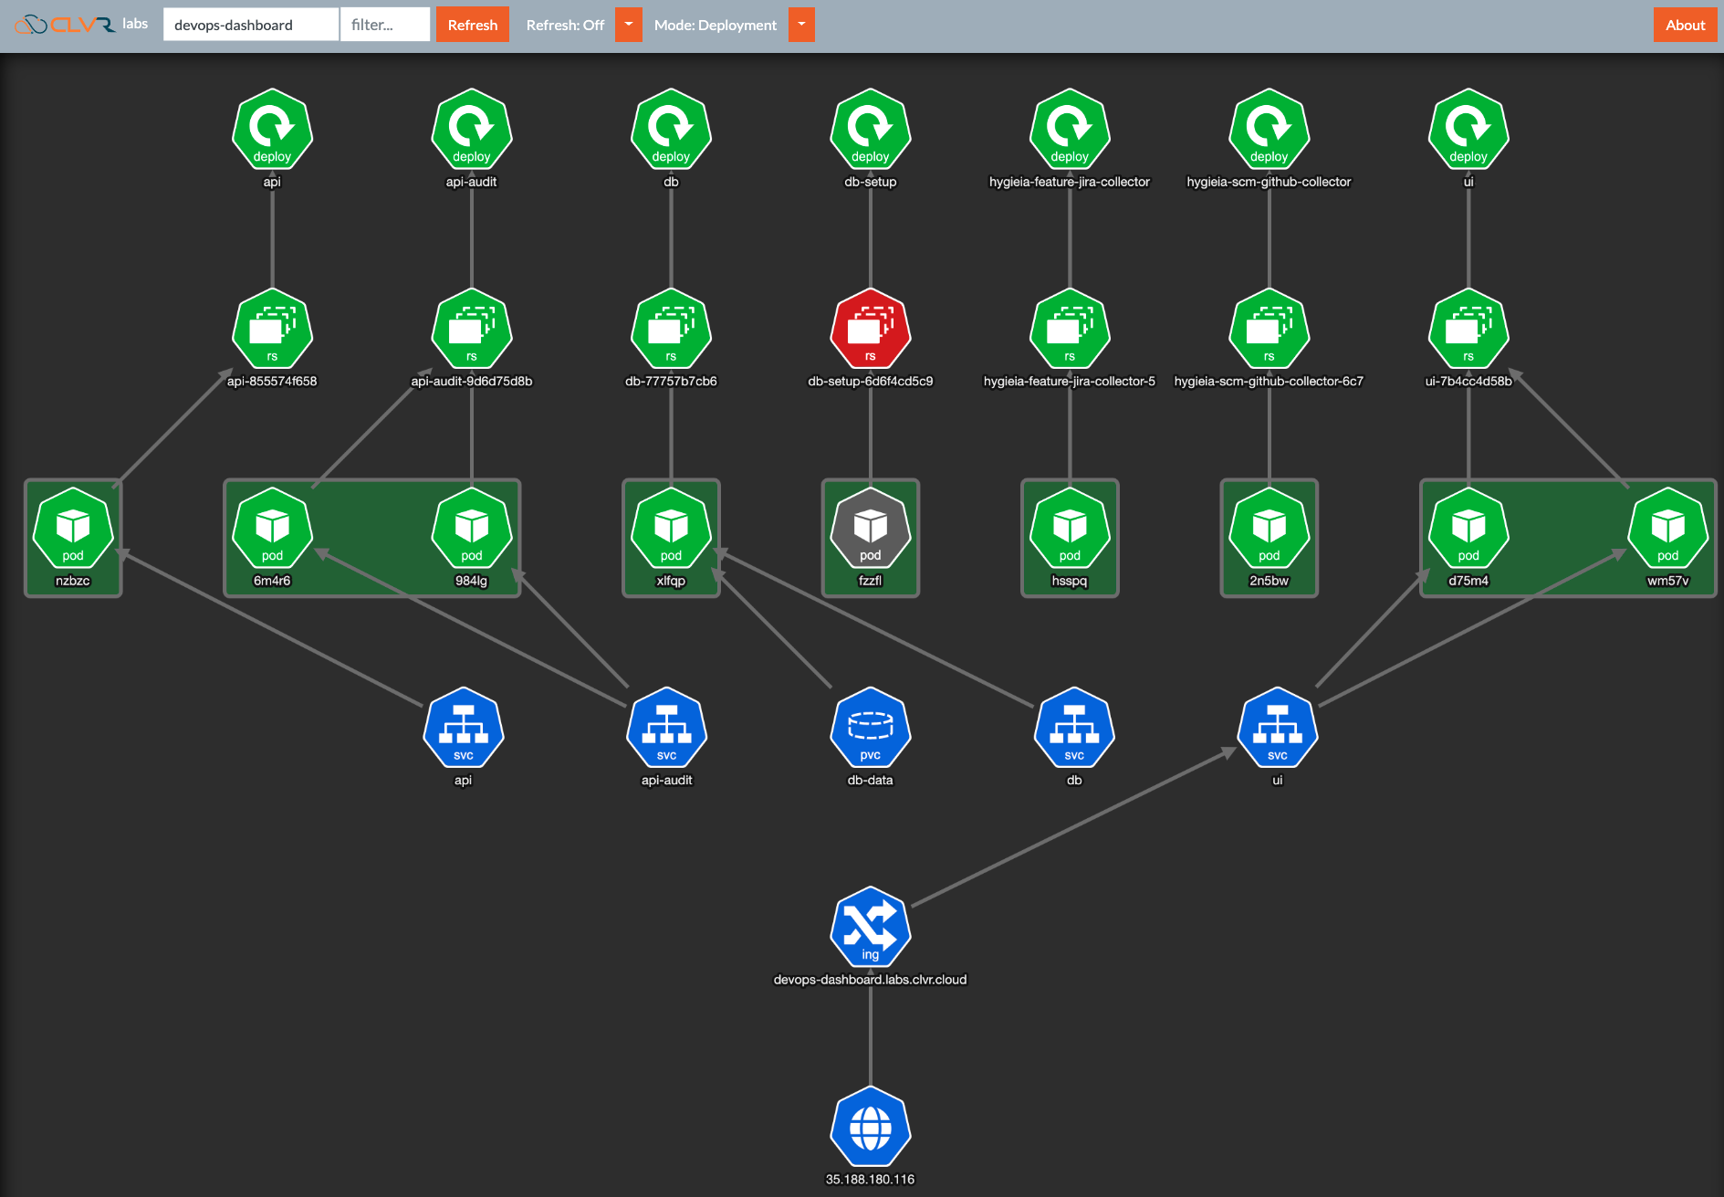This screenshot has width=1724, height=1197.
Task: Select the db-setup deploy node
Action: 871,129
